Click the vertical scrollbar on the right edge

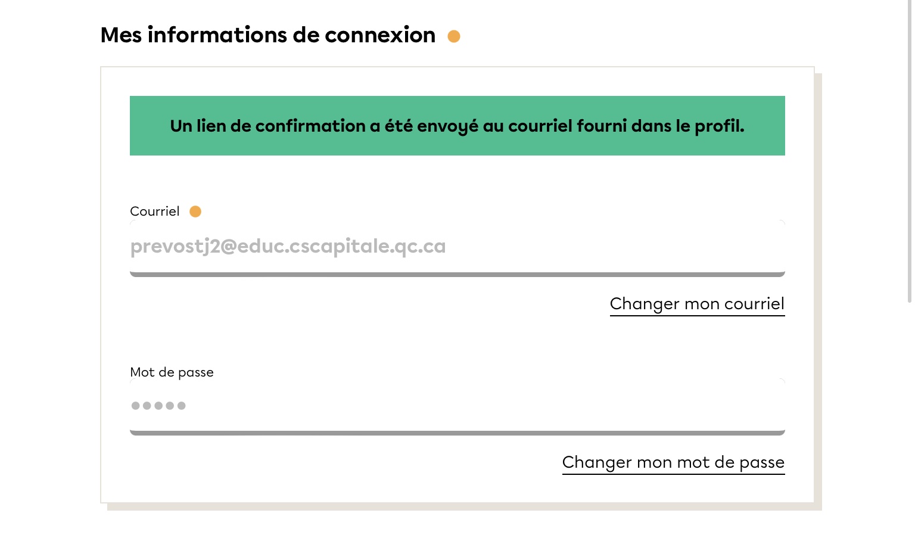[910, 149]
